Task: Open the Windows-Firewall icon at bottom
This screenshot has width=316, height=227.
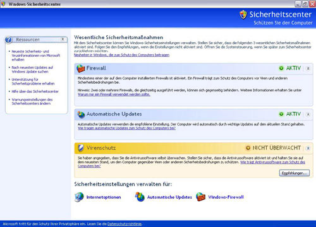Action: coord(200,197)
